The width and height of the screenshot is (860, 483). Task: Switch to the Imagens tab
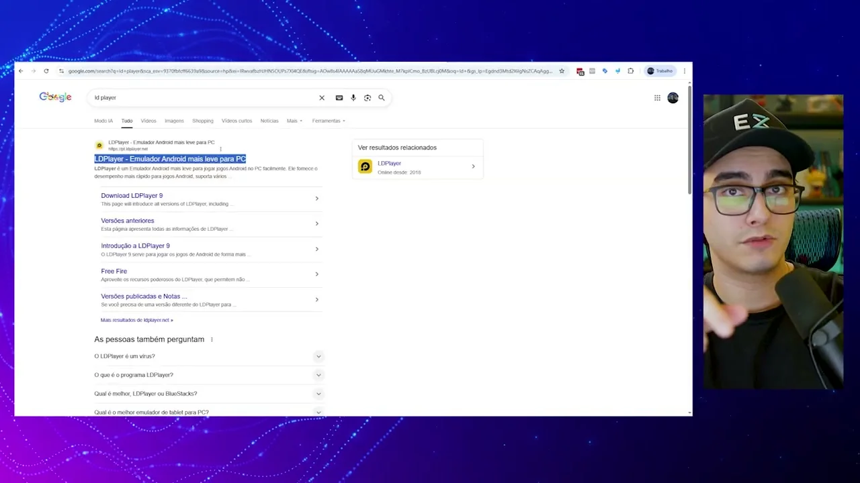[x=174, y=121]
